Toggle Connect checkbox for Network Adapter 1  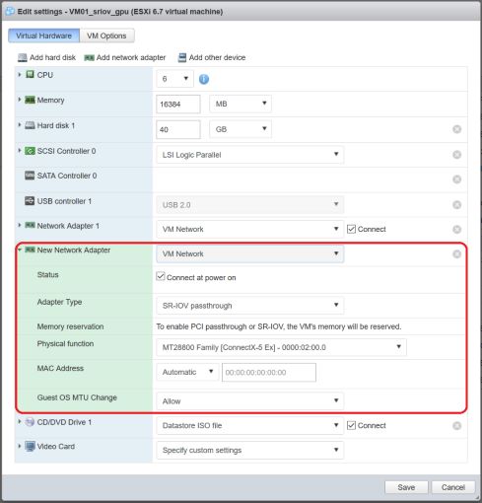click(x=351, y=229)
